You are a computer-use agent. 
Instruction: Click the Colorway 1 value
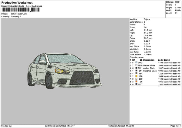(x=16, y=16)
